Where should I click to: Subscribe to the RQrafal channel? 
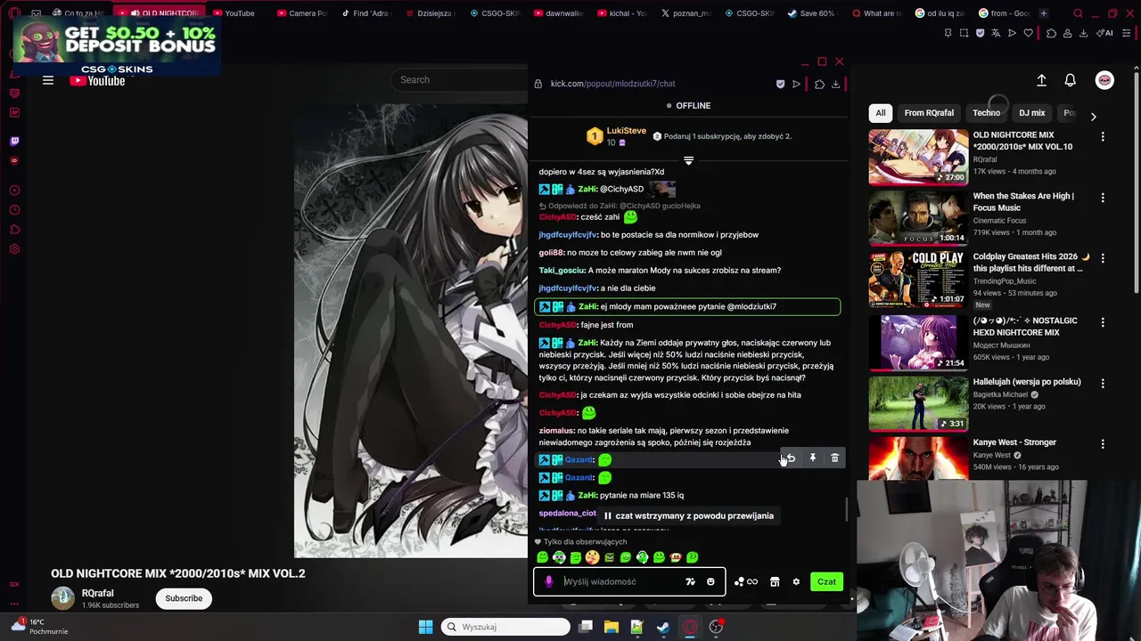184,598
